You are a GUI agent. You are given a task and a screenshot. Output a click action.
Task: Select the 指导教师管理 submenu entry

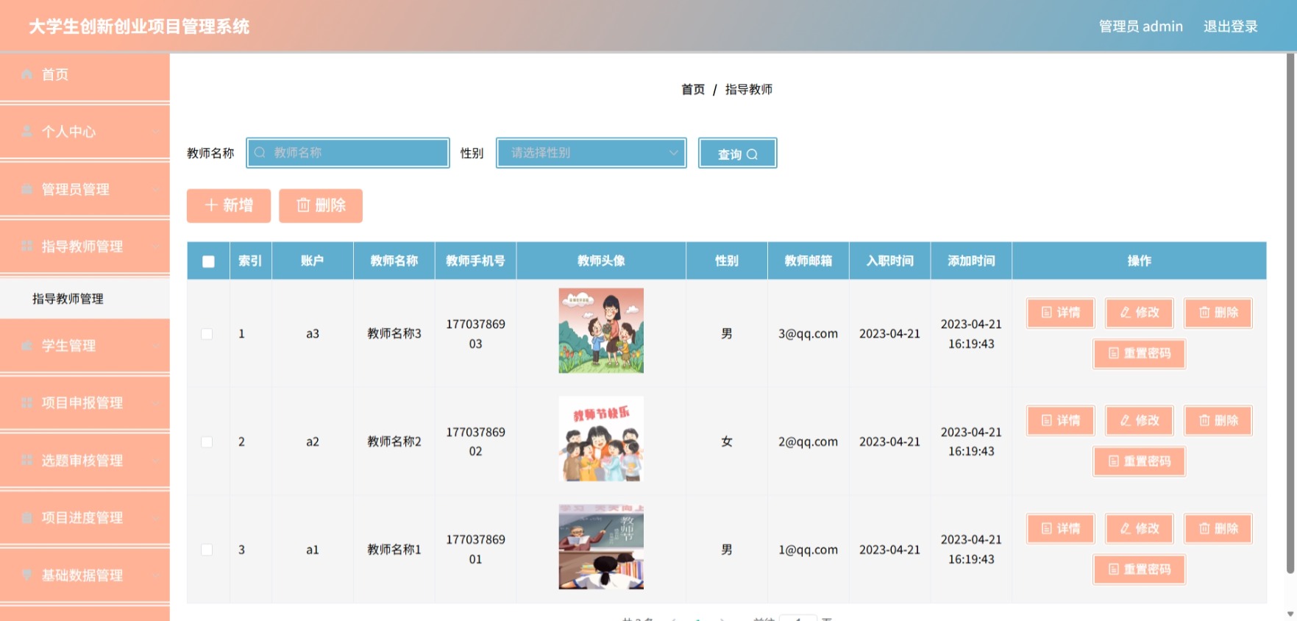pyautogui.click(x=85, y=299)
